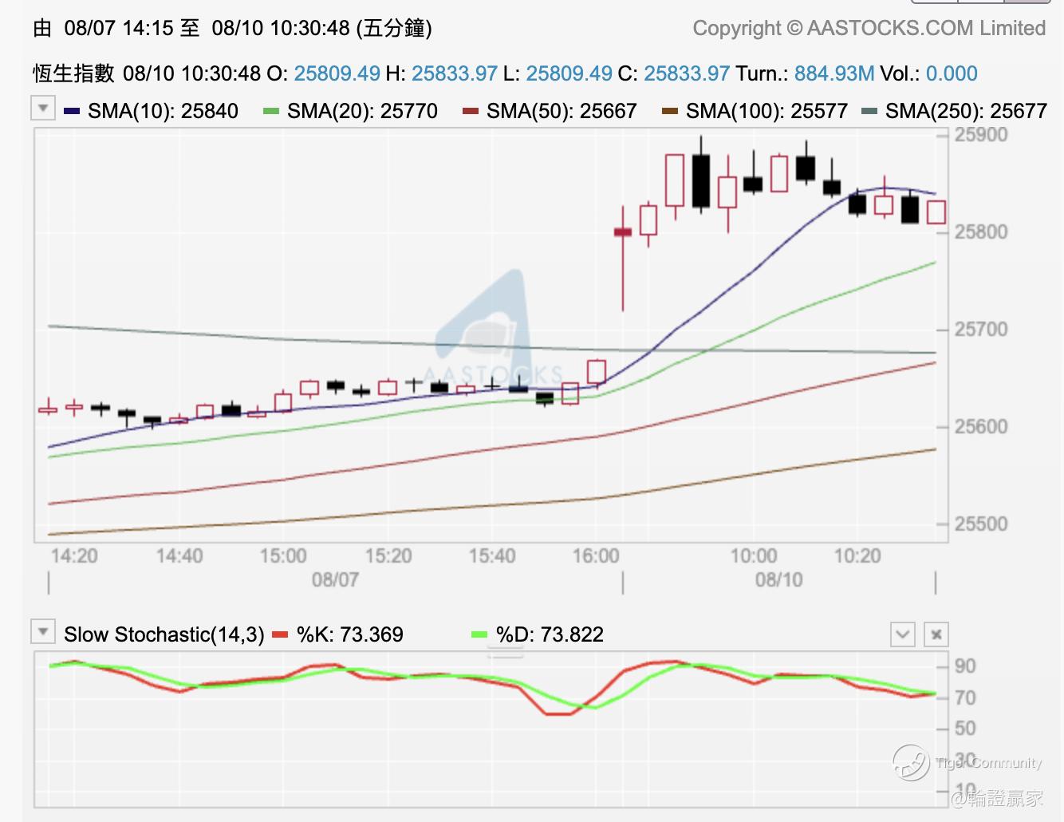The image size is (1064, 822).
Task: Click the 14:40 time axis label
Action: tap(179, 555)
